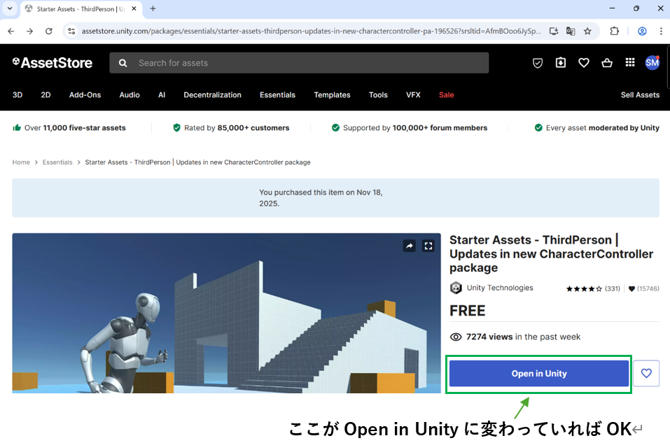This screenshot has width=670, height=443.
Task: Open the 2D category menu
Action: click(x=46, y=95)
